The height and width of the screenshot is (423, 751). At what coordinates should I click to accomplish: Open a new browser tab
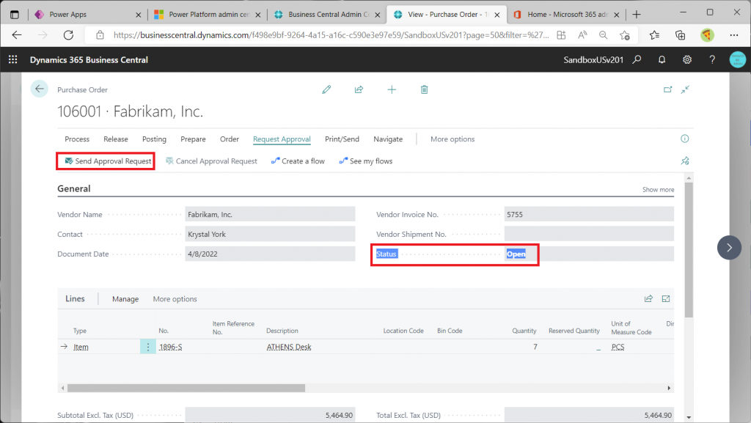pyautogui.click(x=636, y=15)
